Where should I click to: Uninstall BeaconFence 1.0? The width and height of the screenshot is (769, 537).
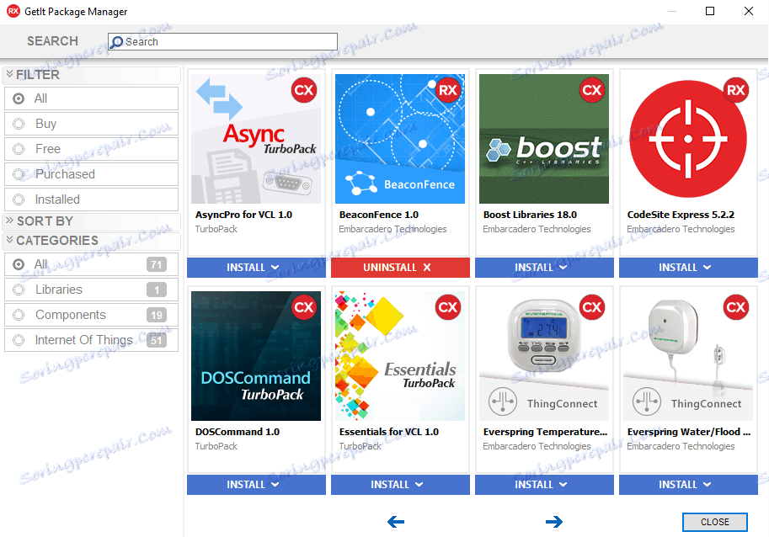pyautogui.click(x=400, y=268)
